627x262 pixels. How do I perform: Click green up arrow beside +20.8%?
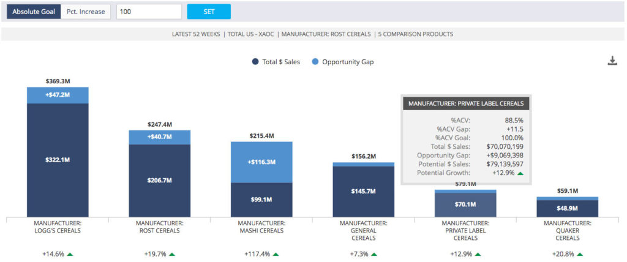click(x=580, y=254)
